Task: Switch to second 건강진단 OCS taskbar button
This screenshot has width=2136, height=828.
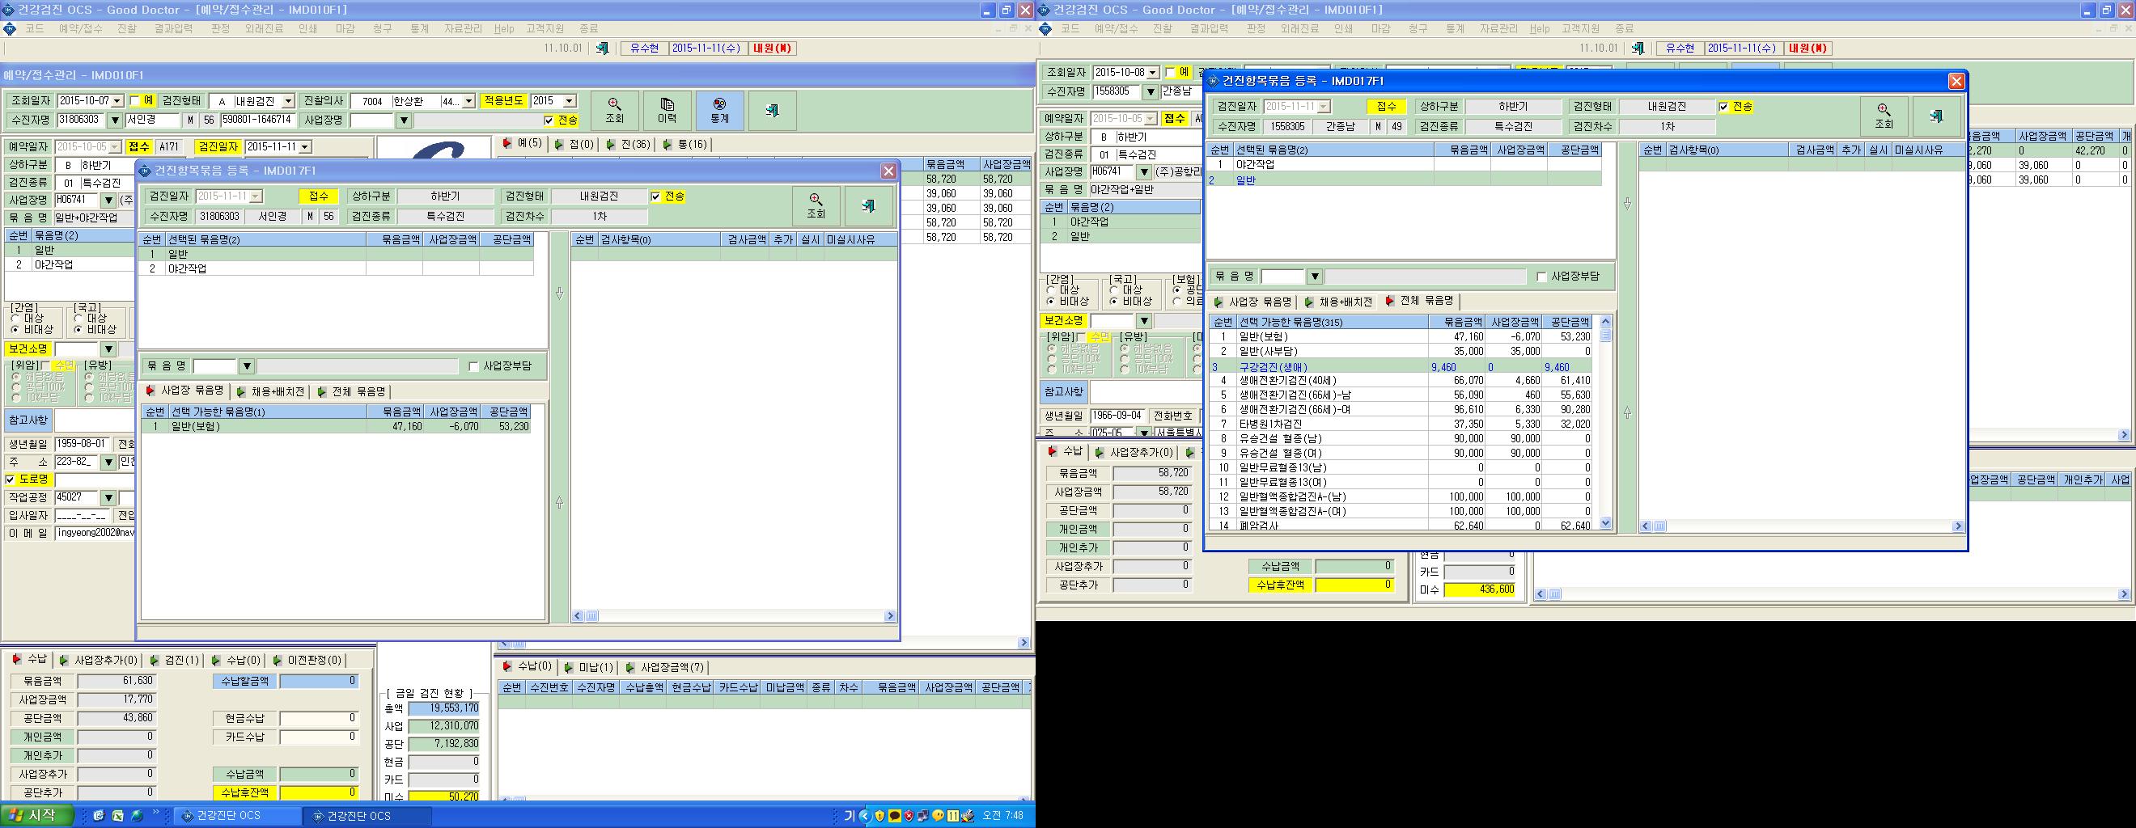Action: point(367,817)
